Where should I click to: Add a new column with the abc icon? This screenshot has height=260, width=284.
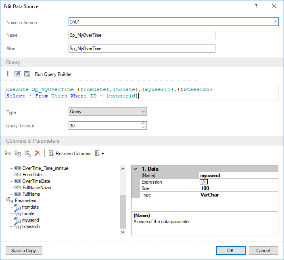click(x=8, y=153)
